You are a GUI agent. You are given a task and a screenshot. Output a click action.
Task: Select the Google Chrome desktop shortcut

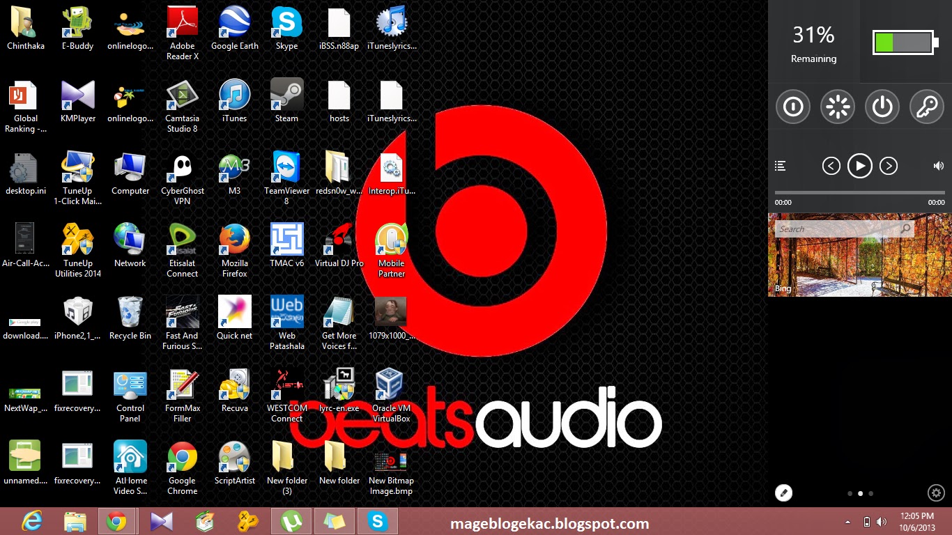[x=182, y=467]
